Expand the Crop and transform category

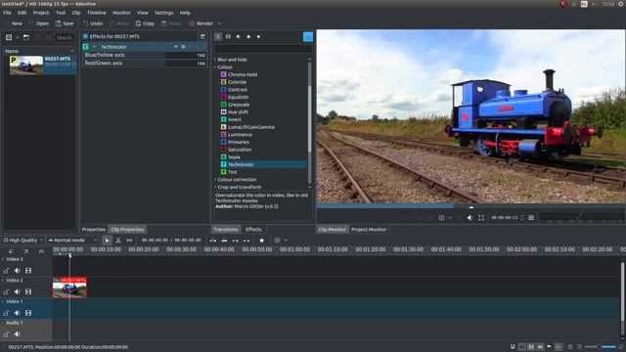[x=215, y=187]
